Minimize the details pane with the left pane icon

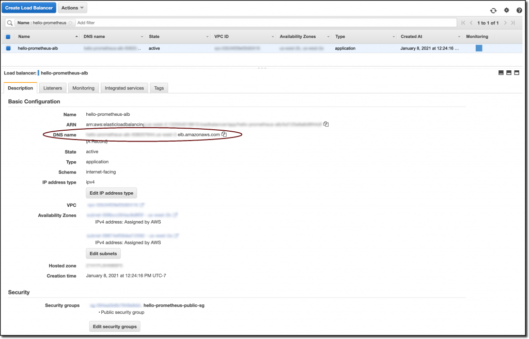(x=501, y=73)
